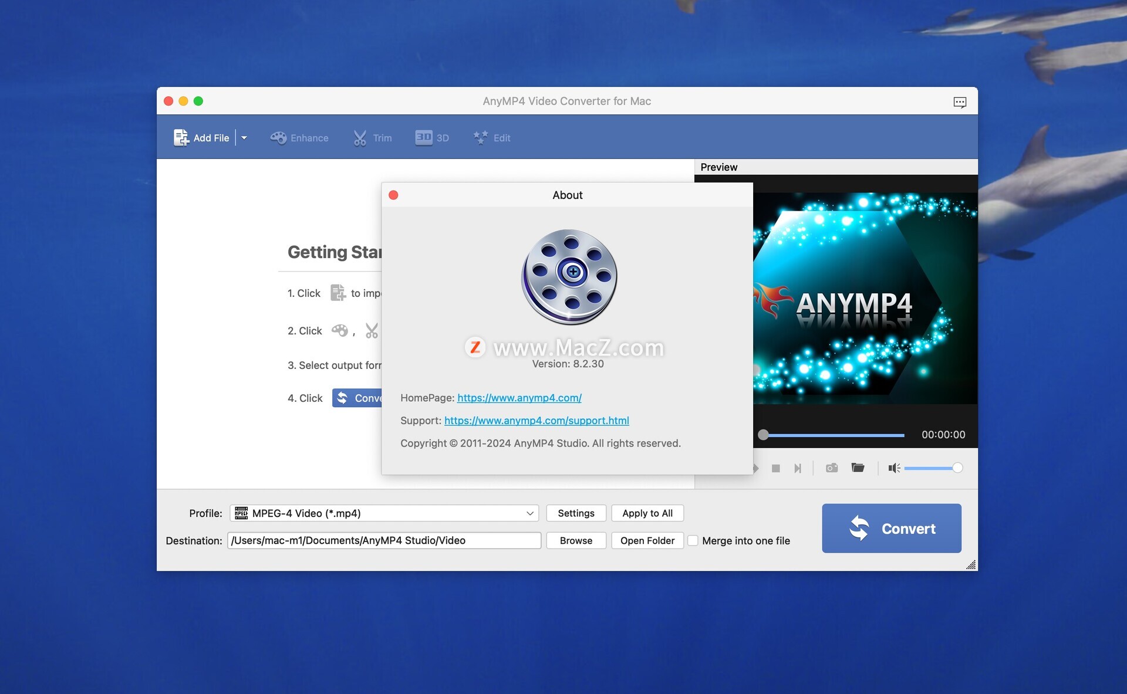Click the 00:00:00 preview time display
1127x694 pixels.
click(943, 435)
